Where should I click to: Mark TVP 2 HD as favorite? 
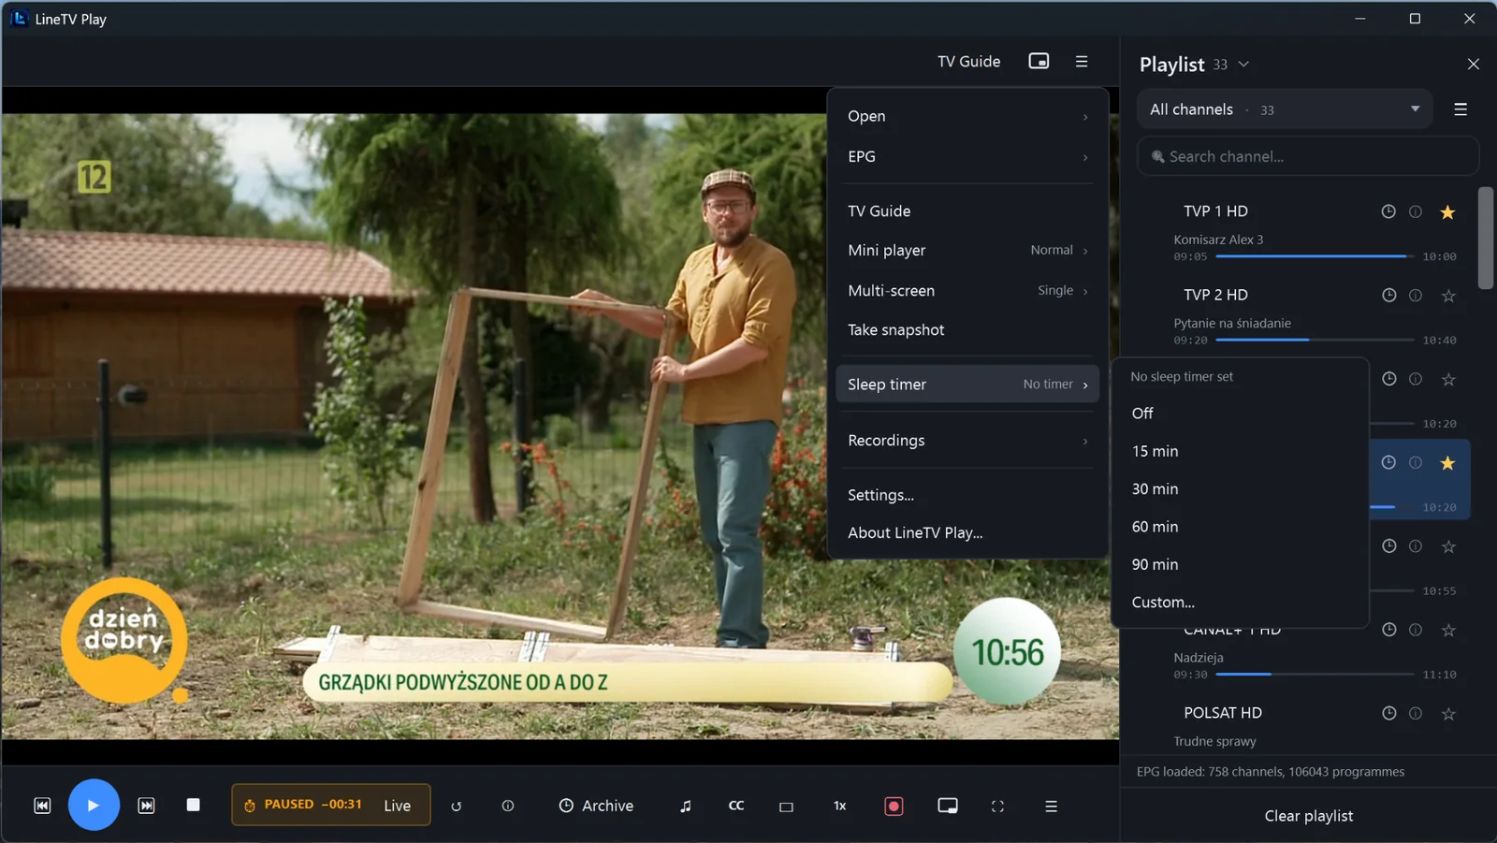[1448, 296]
